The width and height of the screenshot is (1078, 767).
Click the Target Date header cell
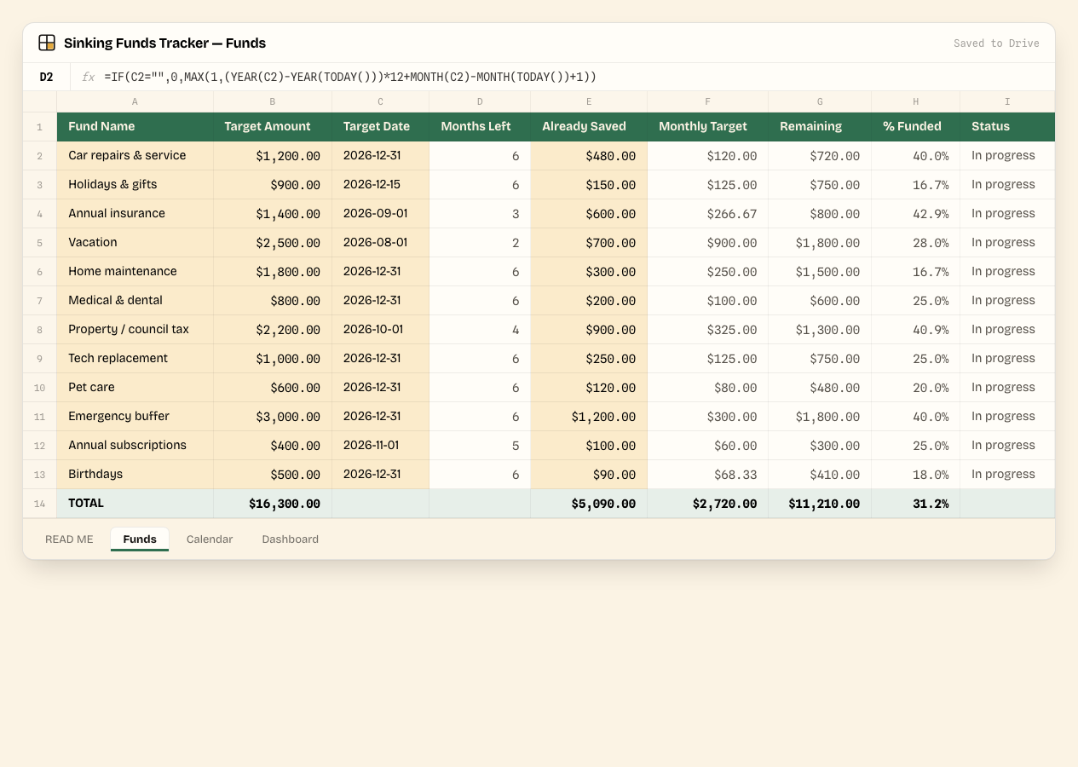coord(381,127)
